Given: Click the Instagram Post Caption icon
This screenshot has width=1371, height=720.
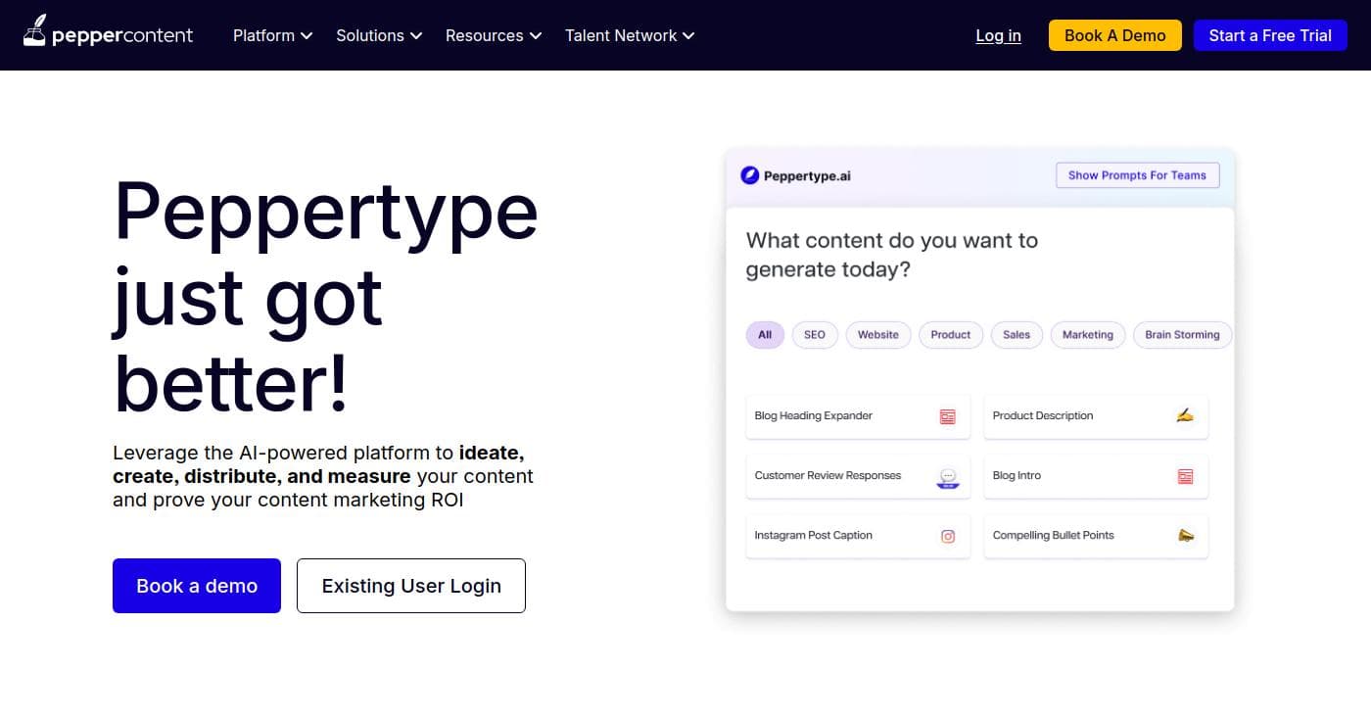Looking at the screenshot, I should tap(947, 536).
